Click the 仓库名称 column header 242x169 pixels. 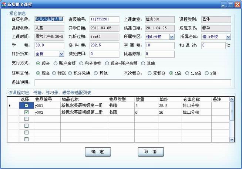coord(196,99)
